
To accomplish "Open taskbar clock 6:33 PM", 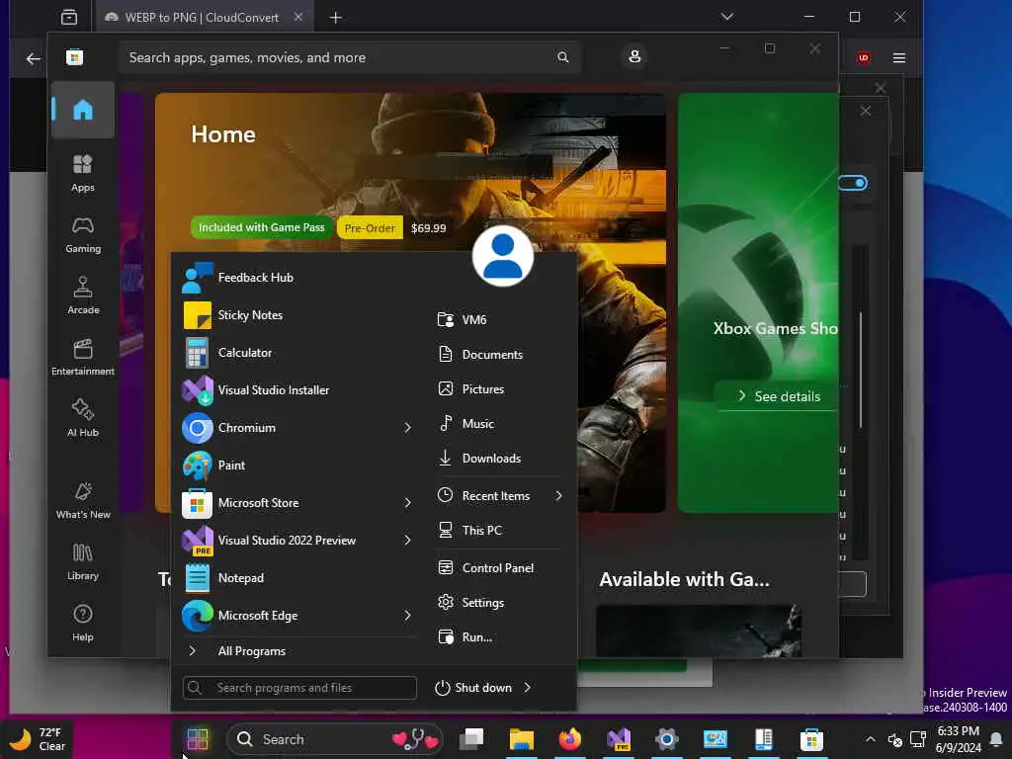I will 958,739.
